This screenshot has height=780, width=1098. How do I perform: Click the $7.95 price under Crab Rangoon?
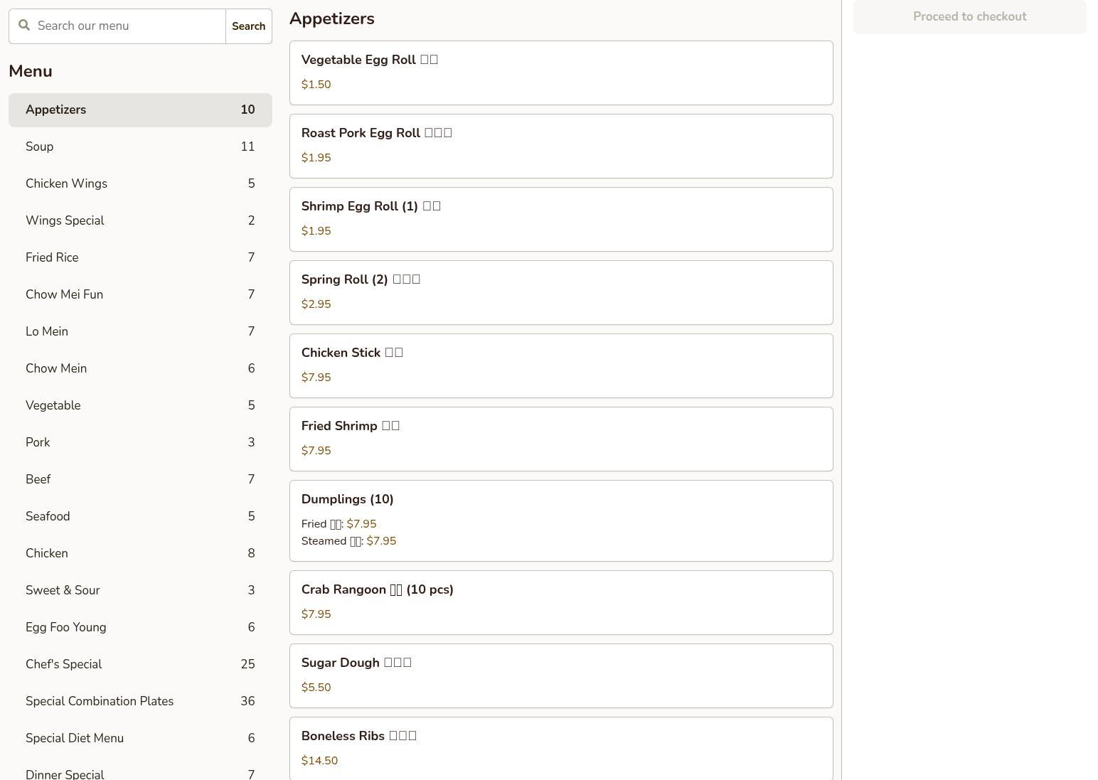pos(316,614)
